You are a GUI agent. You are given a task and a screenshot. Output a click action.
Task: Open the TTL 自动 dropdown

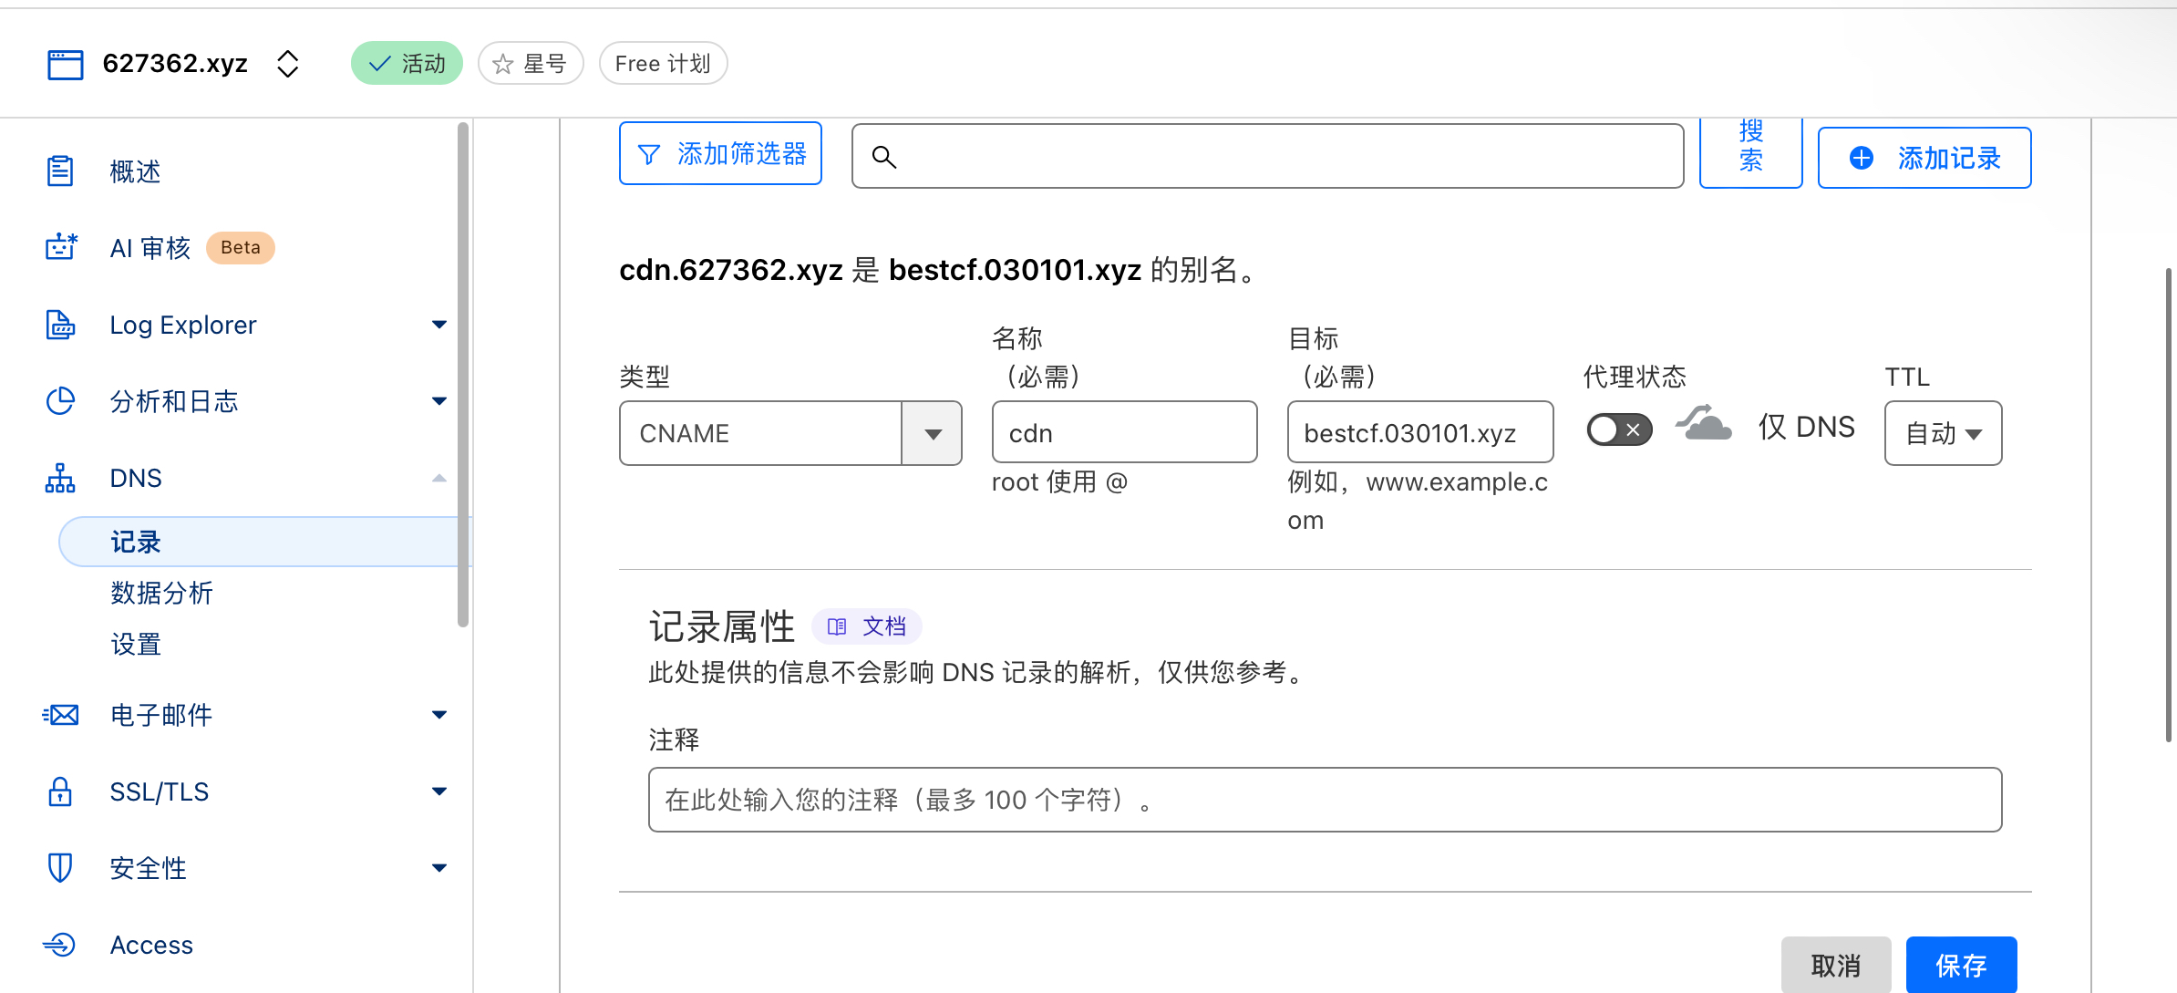[x=1943, y=433]
